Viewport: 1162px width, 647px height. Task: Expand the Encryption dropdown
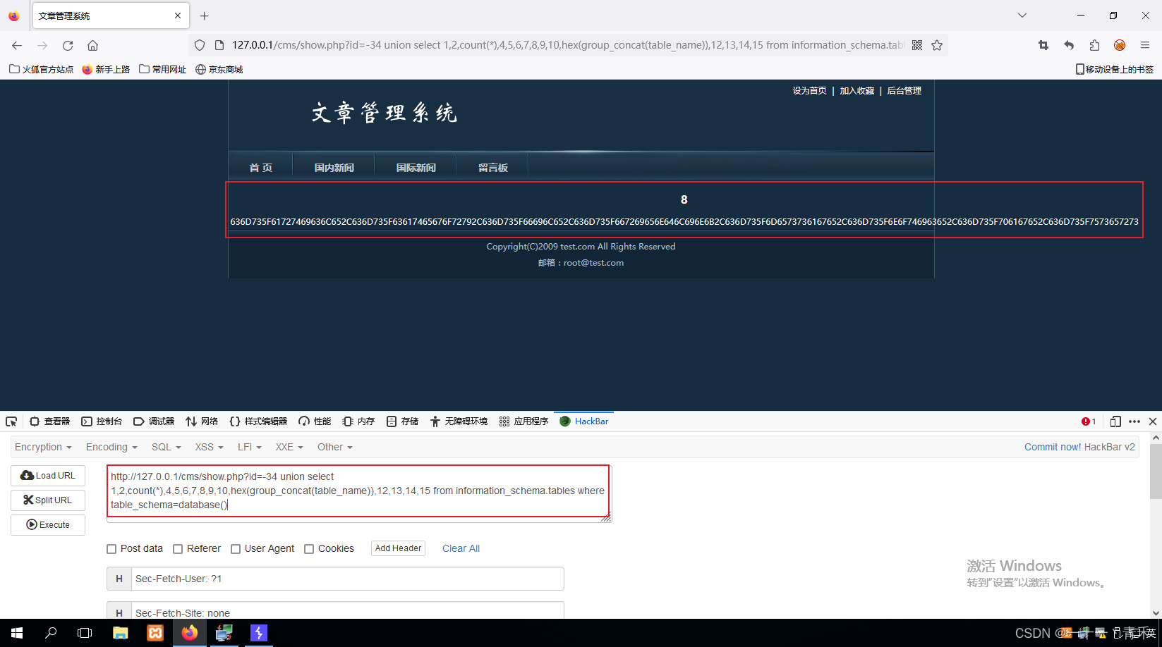coord(43,447)
